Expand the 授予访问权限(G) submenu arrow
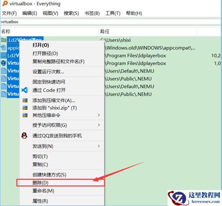The width and height of the screenshot is (222, 206). pos(99,125)
